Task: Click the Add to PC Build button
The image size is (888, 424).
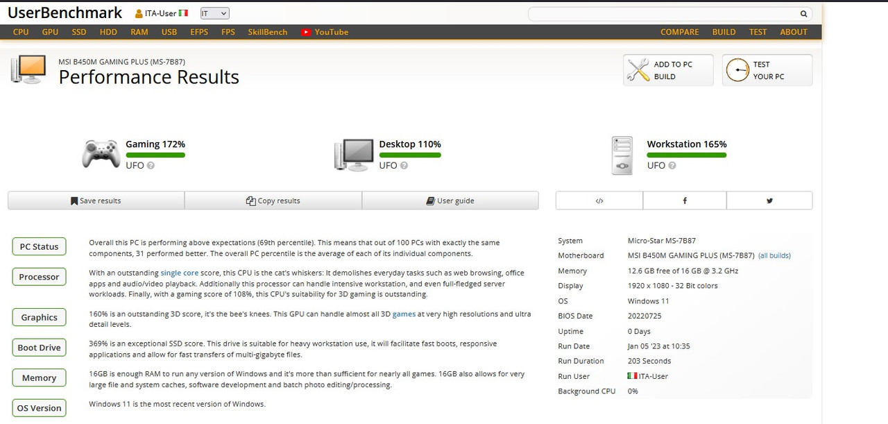Action: coord(668,70)
